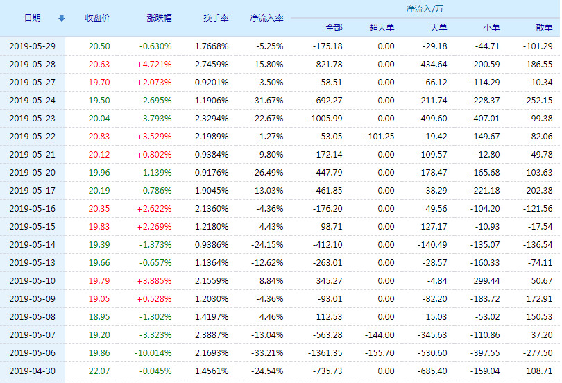This screenshot has width=562, height=383.
Task: Click the 散单 sub-column header
Action: (x=544, y=28)
